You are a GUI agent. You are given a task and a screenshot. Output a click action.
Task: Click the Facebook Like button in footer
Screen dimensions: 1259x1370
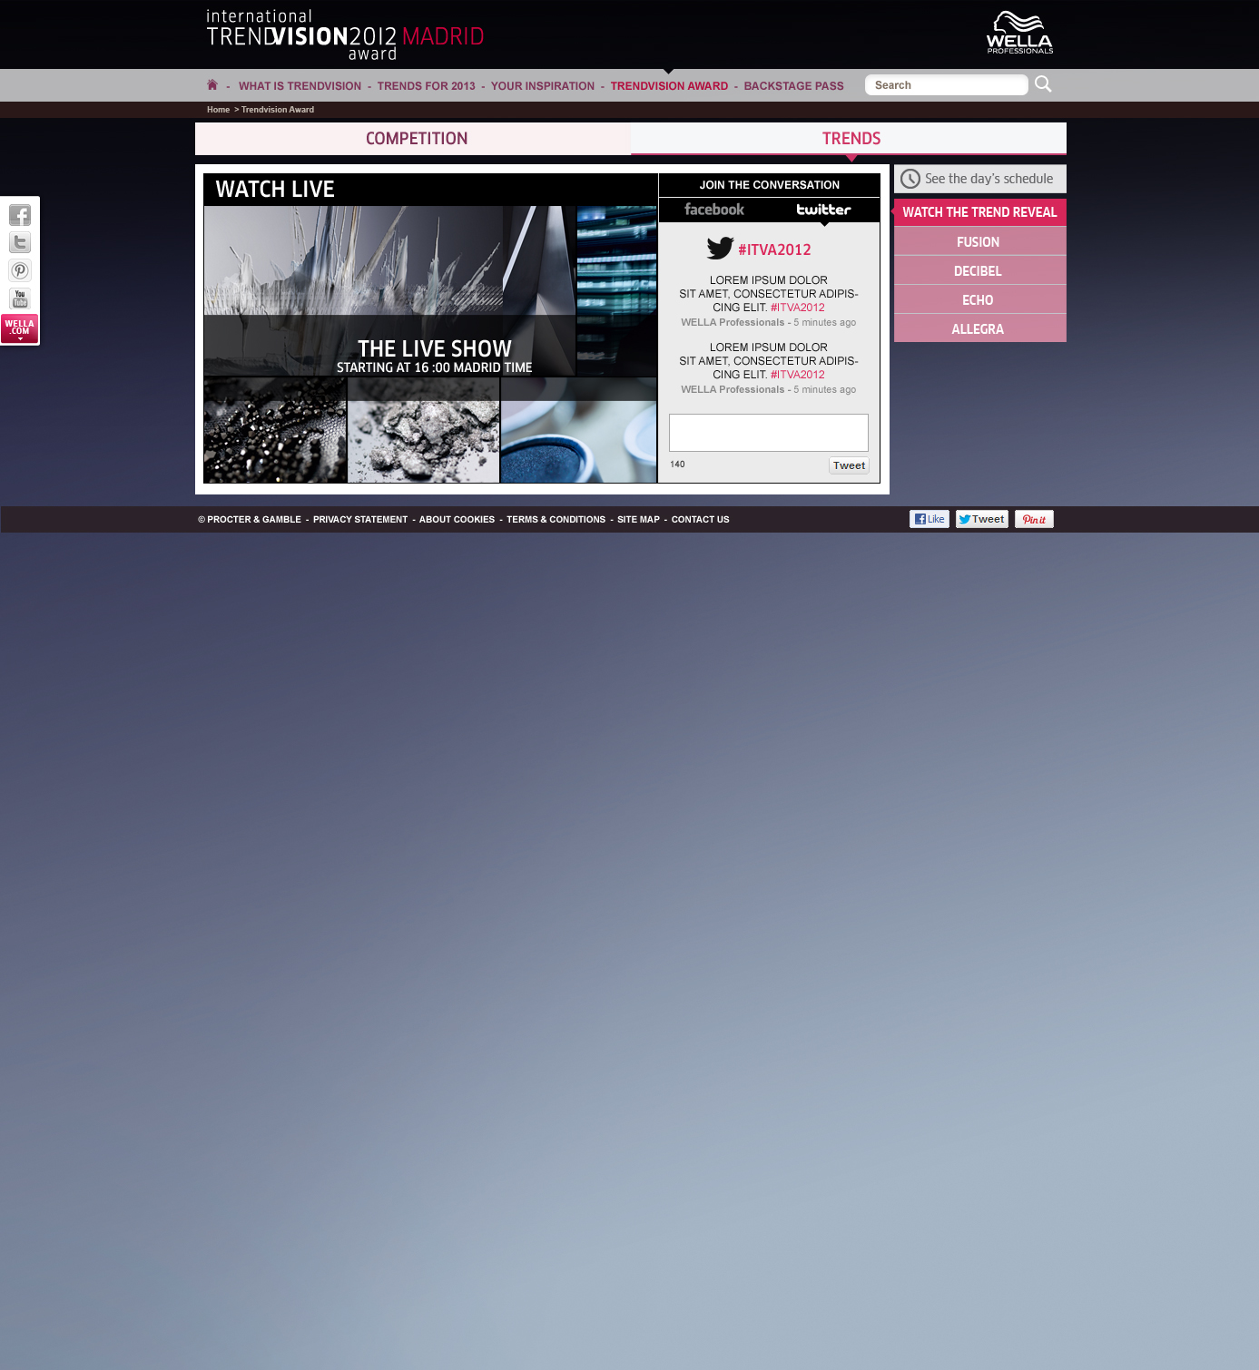[x=929, y=519]
